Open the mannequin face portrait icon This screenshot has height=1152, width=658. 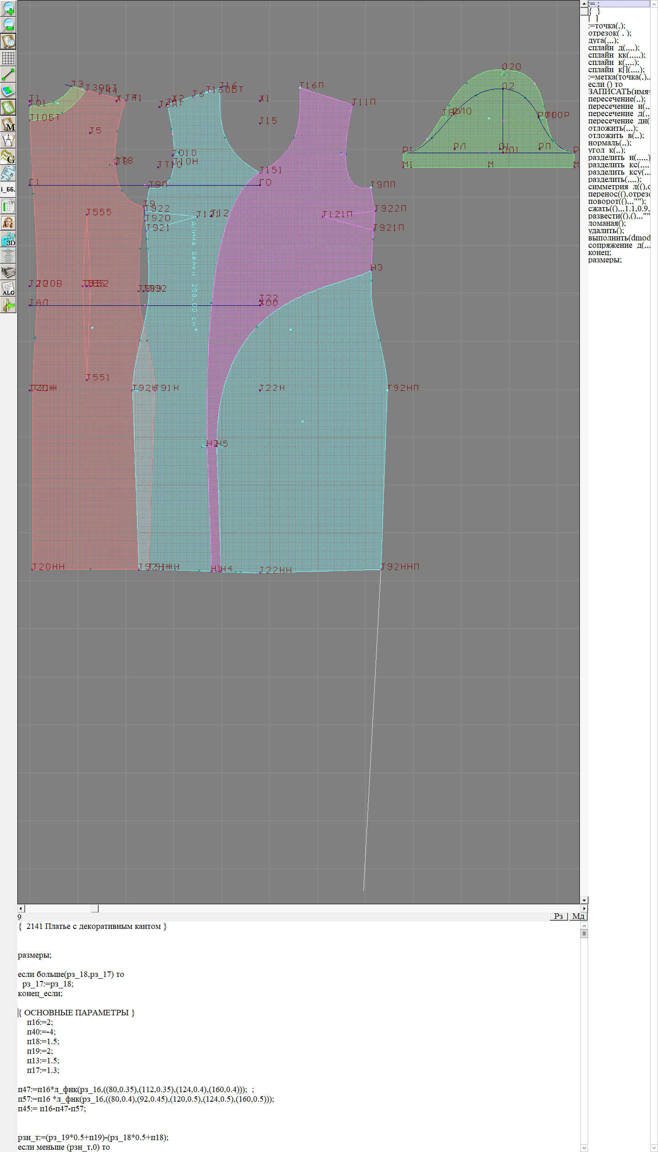point(8,223)
